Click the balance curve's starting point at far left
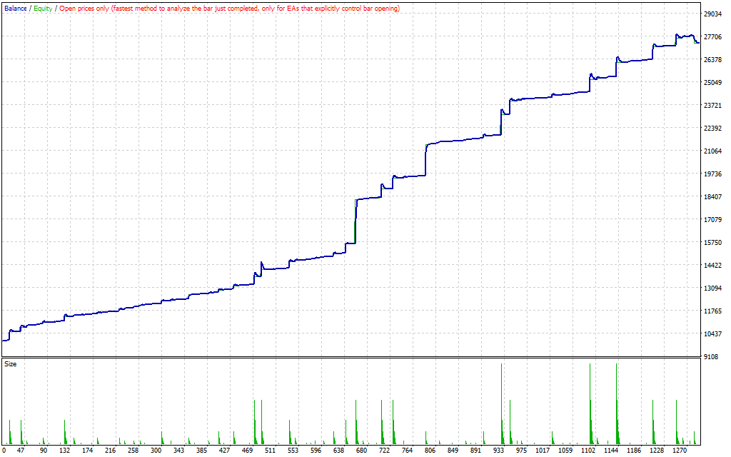 coord(4,340)
